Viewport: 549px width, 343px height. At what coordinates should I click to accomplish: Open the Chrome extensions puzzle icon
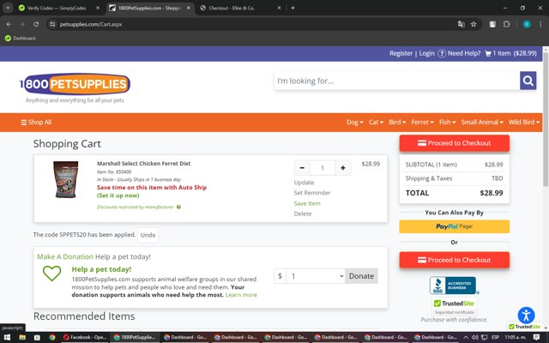506,24
